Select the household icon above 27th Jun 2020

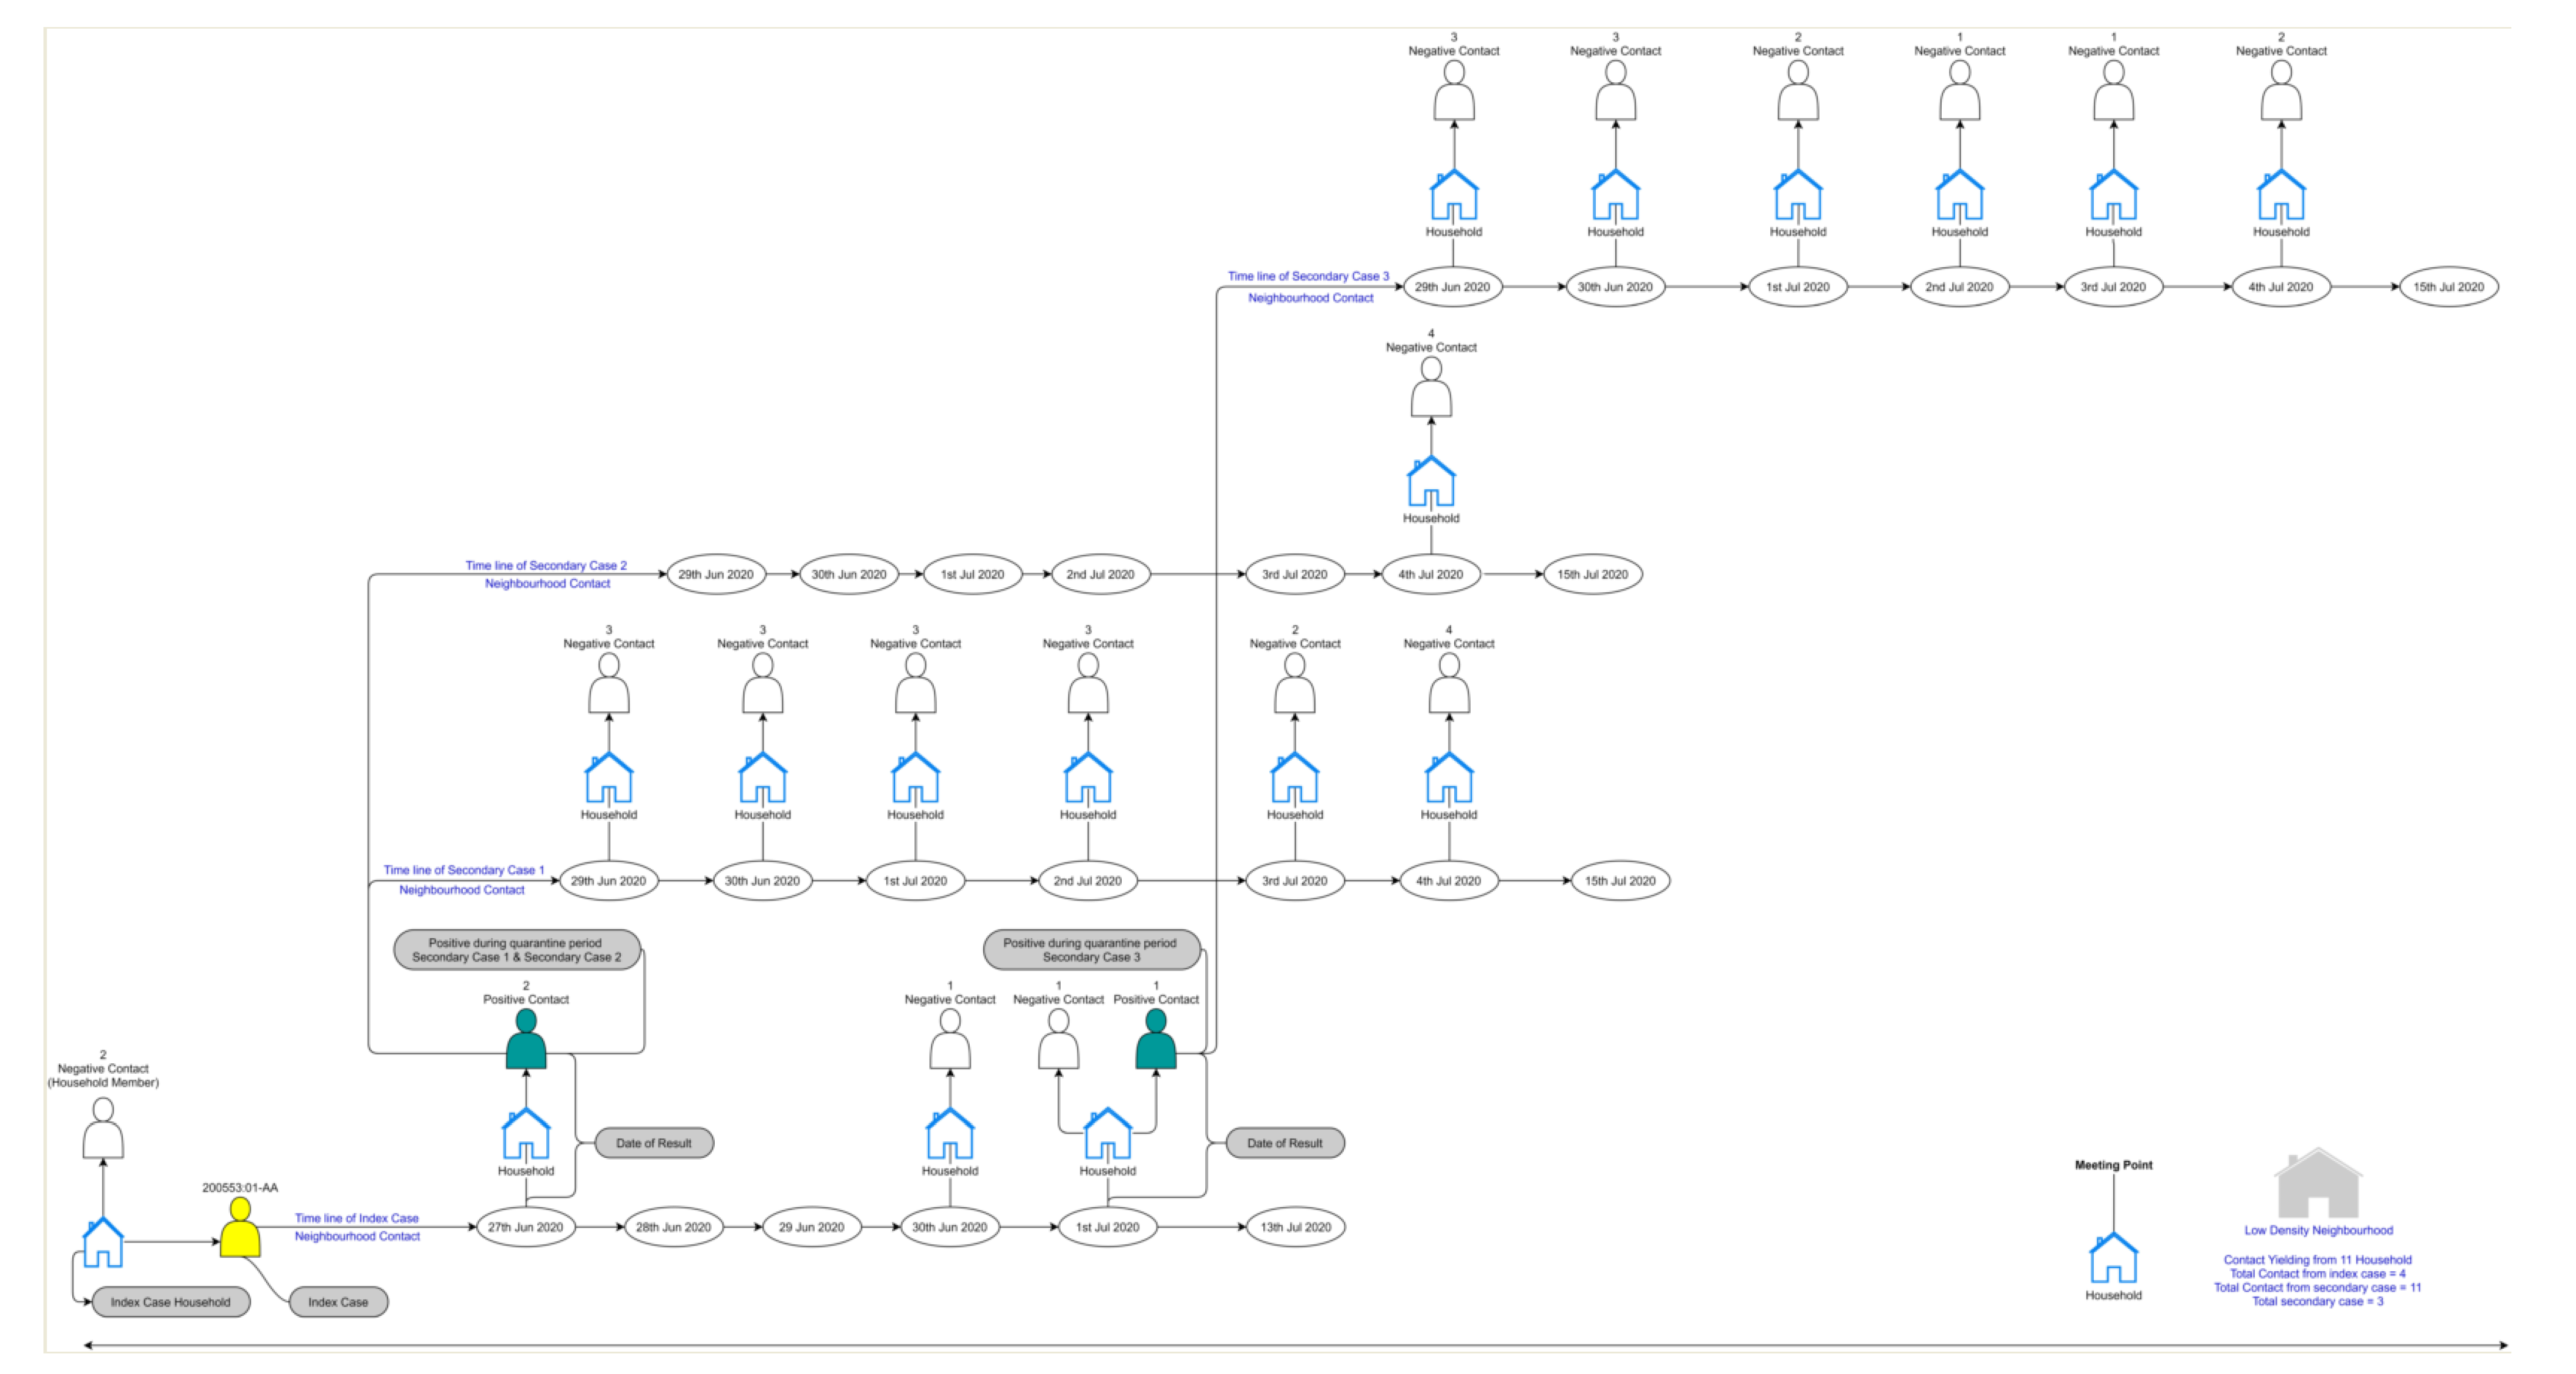tap(526, 1134)
